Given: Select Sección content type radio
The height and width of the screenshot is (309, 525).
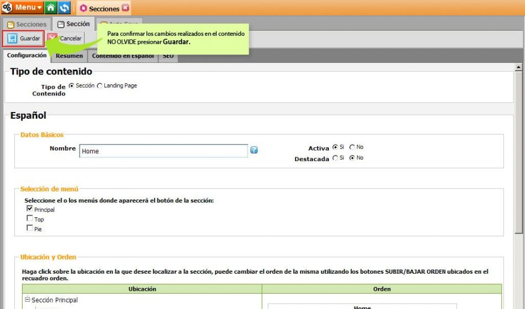Looking at the screenshot, I should coord(71,86).
